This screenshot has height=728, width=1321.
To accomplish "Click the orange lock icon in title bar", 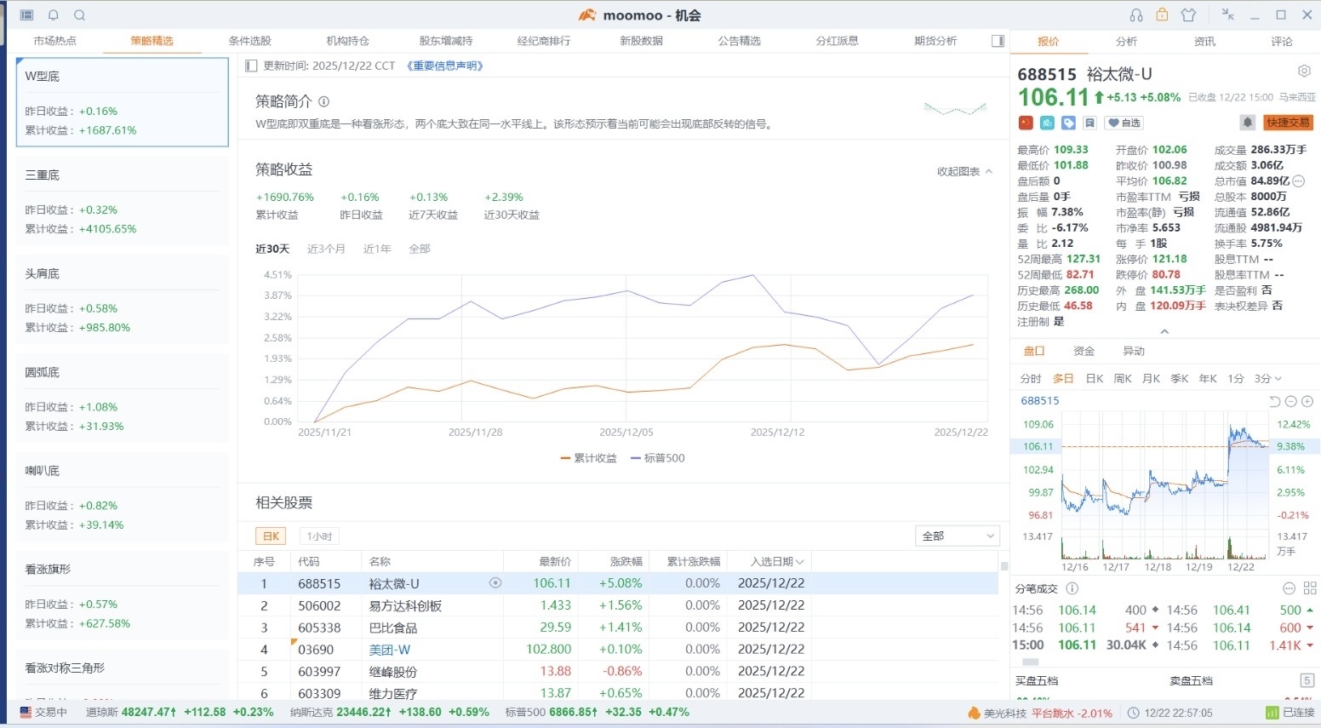I will (x=1162, y=14).
